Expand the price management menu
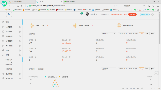 20,41
